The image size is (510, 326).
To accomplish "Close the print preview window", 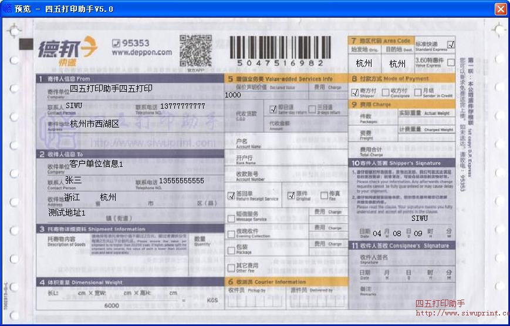I will (x=500, y=9).
